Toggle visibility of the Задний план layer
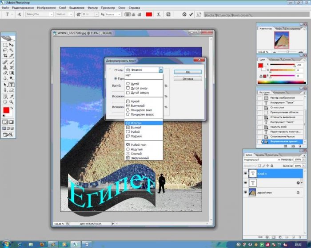Viewport: 311px width, 248px height. click(245, 193)
